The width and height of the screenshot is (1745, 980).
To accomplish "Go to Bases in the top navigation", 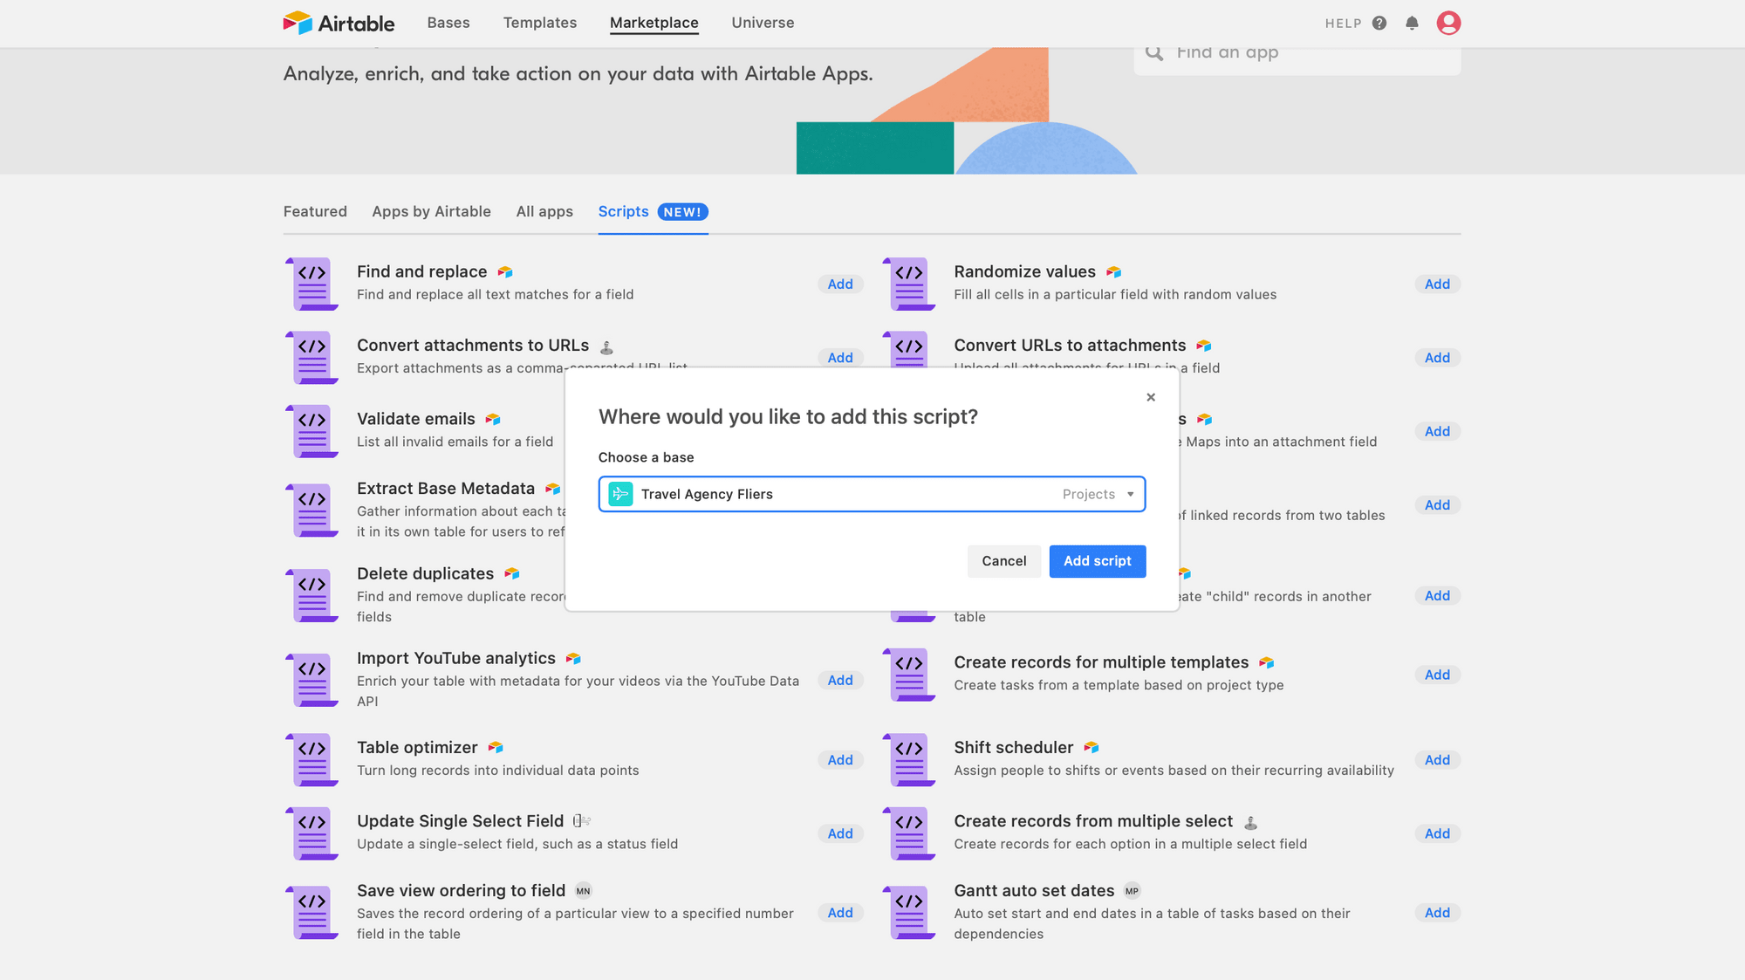I will tap(448, 23).
